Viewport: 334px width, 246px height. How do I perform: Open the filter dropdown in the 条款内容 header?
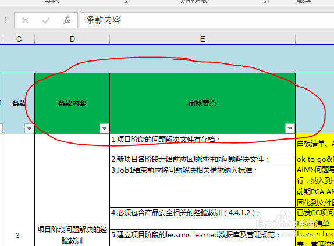click(x=104, y=129)
